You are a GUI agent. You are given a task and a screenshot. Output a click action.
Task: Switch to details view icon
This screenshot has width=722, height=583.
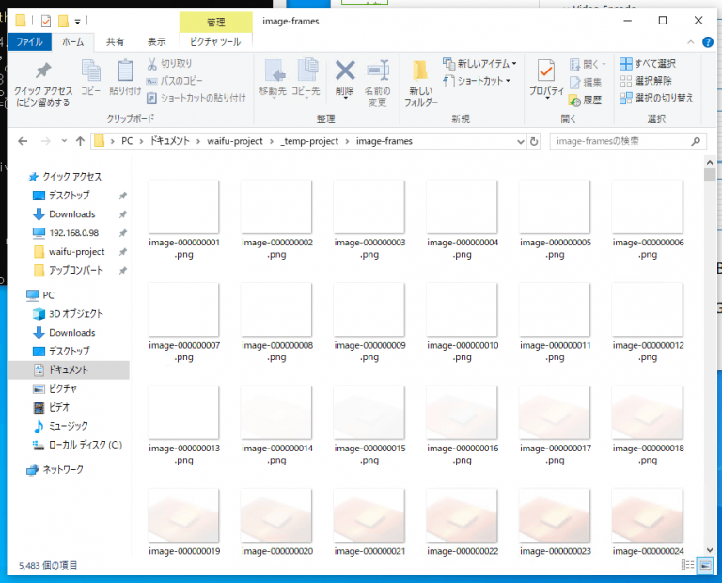click(687, 564)
